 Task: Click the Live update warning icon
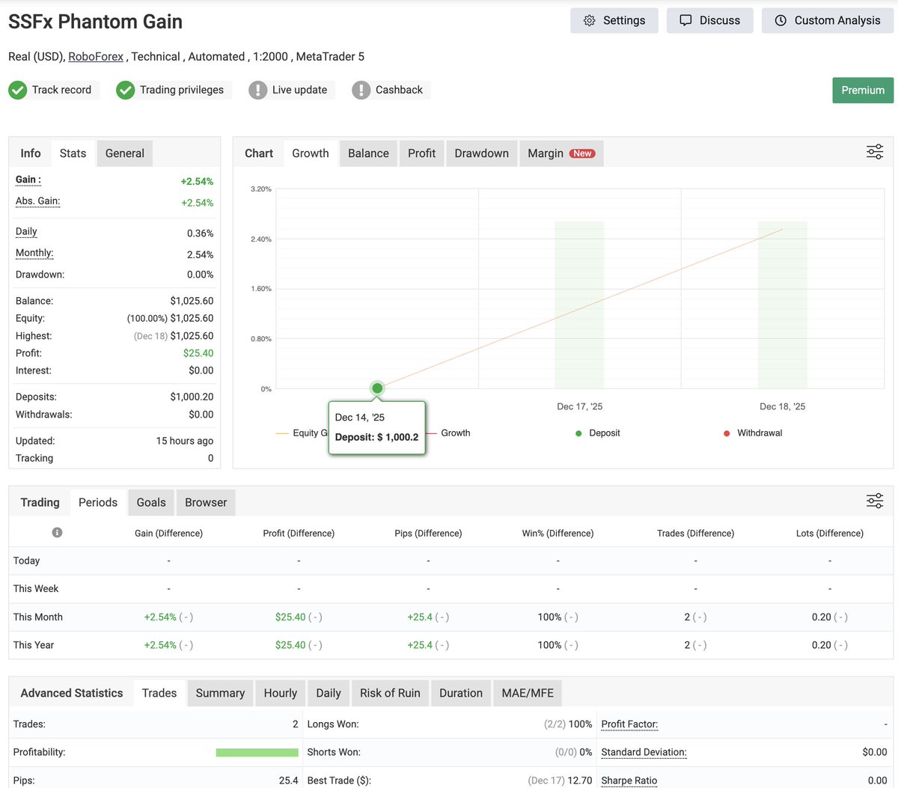pyautogui.click(x=258, y=91)
